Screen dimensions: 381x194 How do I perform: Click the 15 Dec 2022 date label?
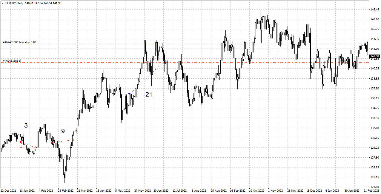[x=314, y=190]
